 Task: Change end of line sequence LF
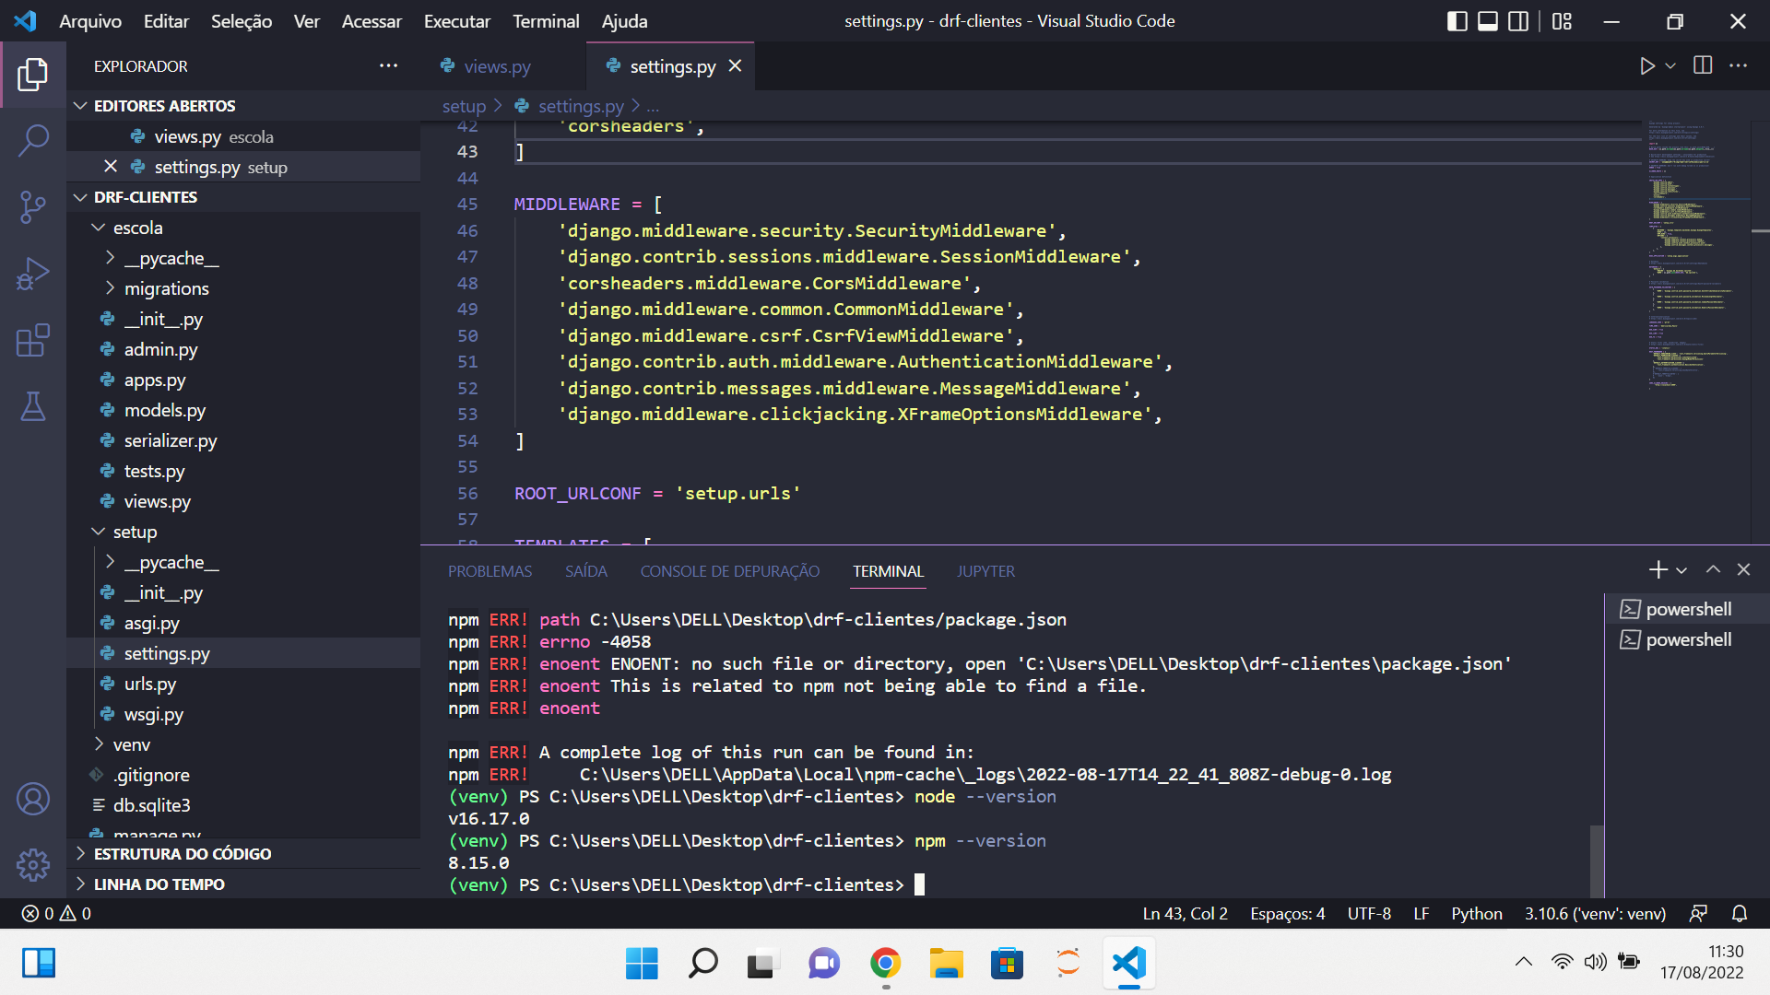1422,914
